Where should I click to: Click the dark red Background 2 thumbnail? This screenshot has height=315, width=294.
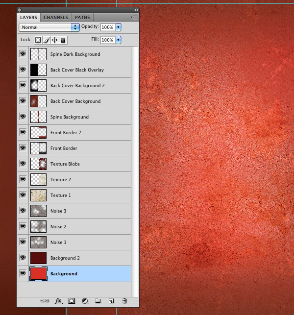click(38, 258)
